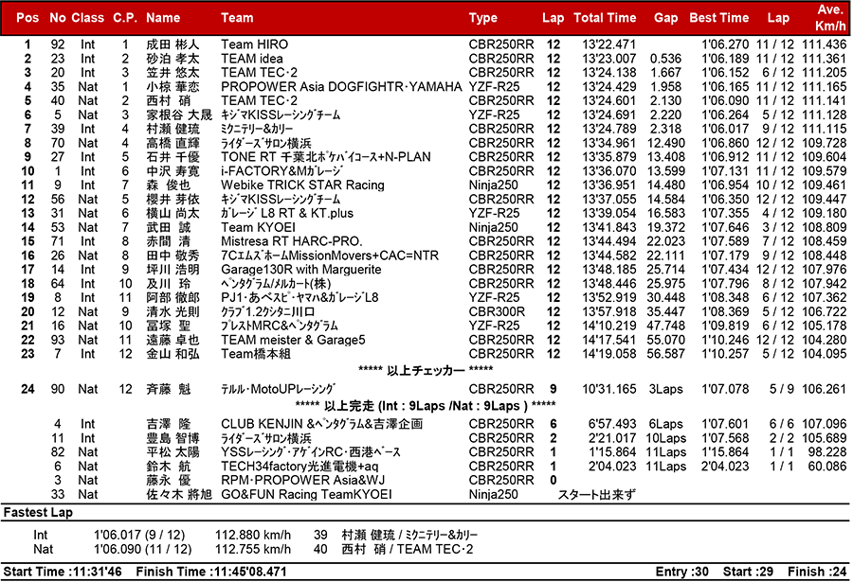This screenshot has width=853, height=582.
Task: Click average speed 111.436
Action: click(825, 44)
